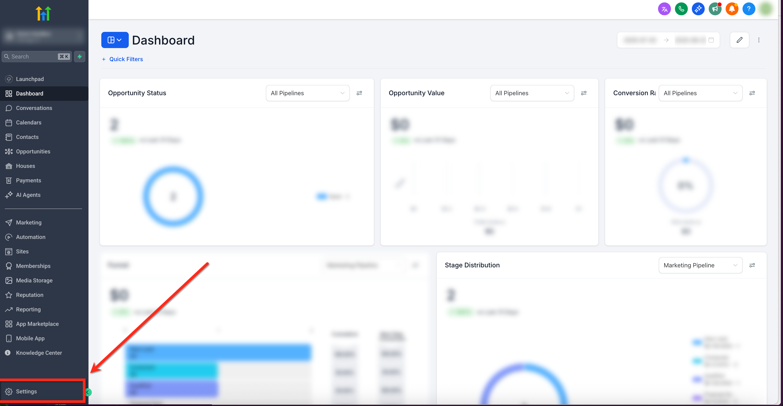Open the orange notifications bell

[732, 9]
